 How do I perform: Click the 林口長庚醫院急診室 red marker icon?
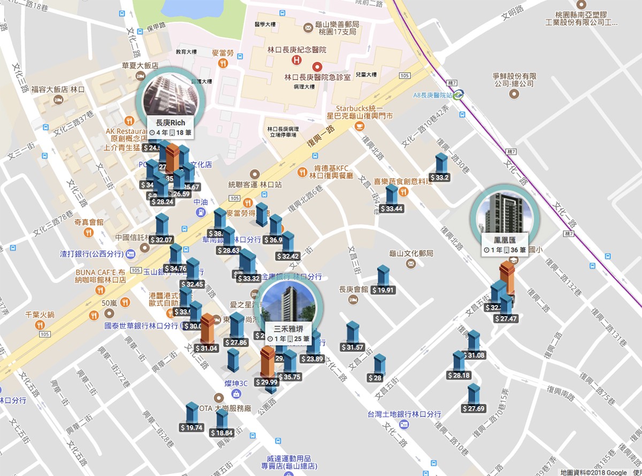(318, 67)
